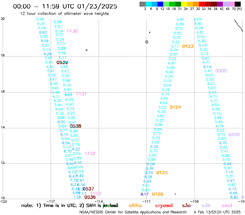Select the s3a time label 0537
This screenshot has height=215, width=245.
coord(88,189)
